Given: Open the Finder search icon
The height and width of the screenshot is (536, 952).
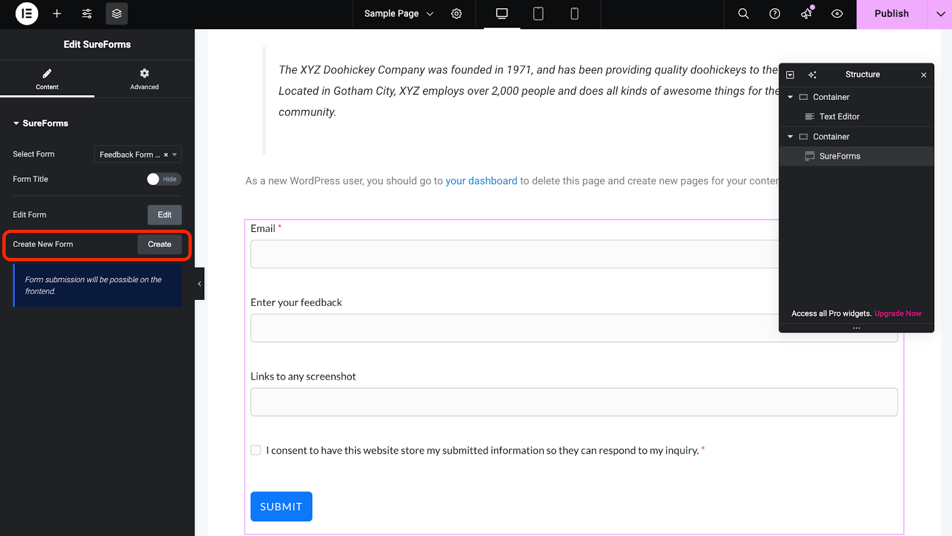Looking at the screenshot, I should click(744, 14).
